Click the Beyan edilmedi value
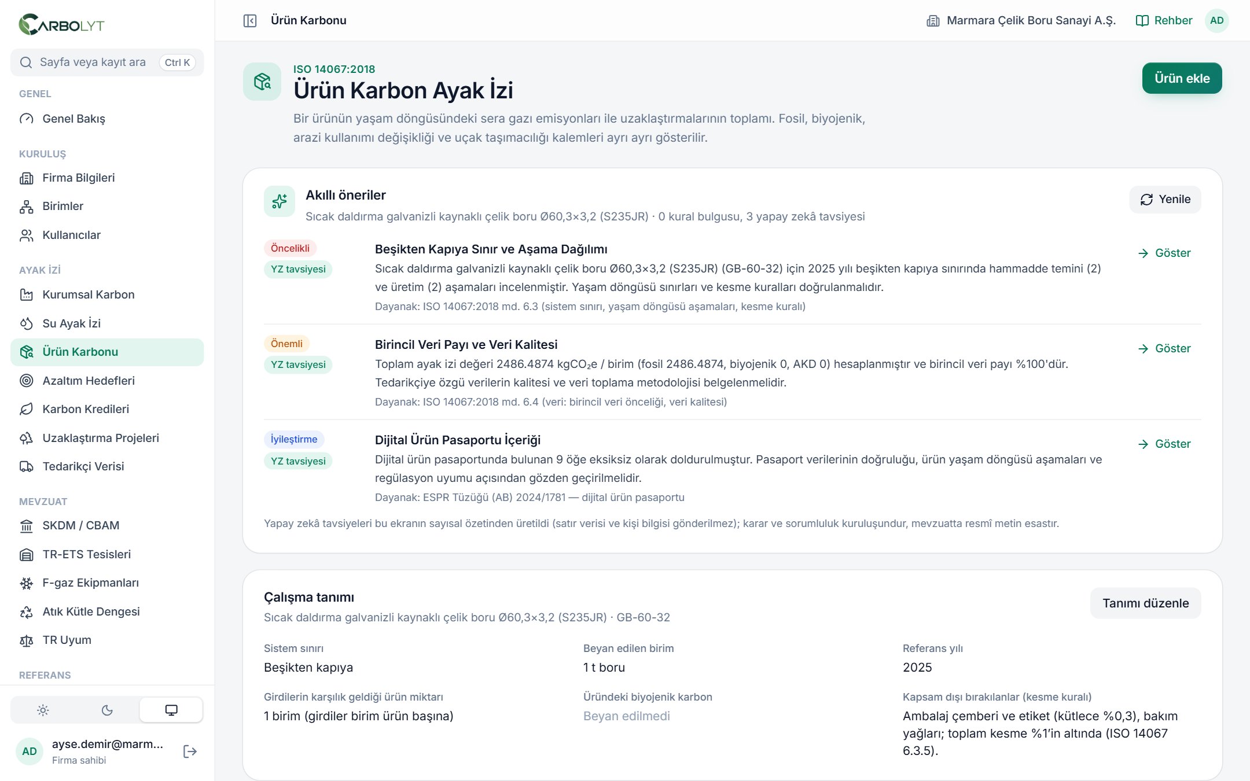The height and width of the screenshot is (781, 1250). 627,716
